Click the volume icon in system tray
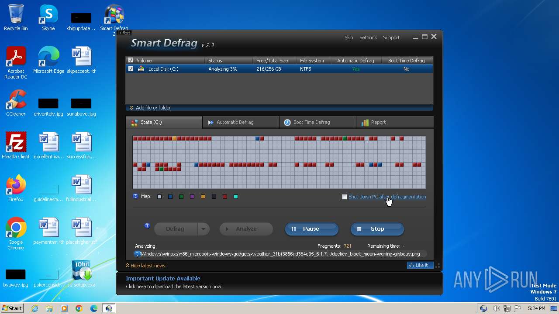The image size is (559, 314). (497, 308)
